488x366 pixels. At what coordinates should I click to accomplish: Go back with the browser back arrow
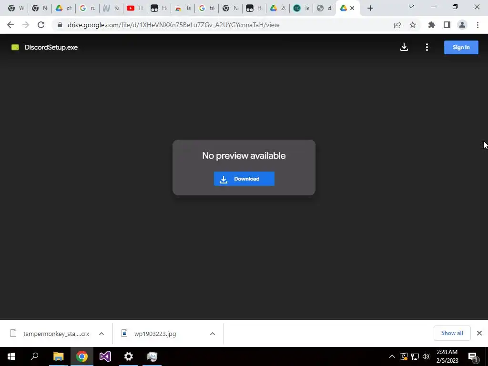tap(10, 25)
